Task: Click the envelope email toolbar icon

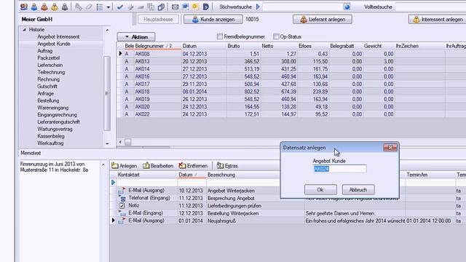Action: pyautogui.click(x=175, y=7)
